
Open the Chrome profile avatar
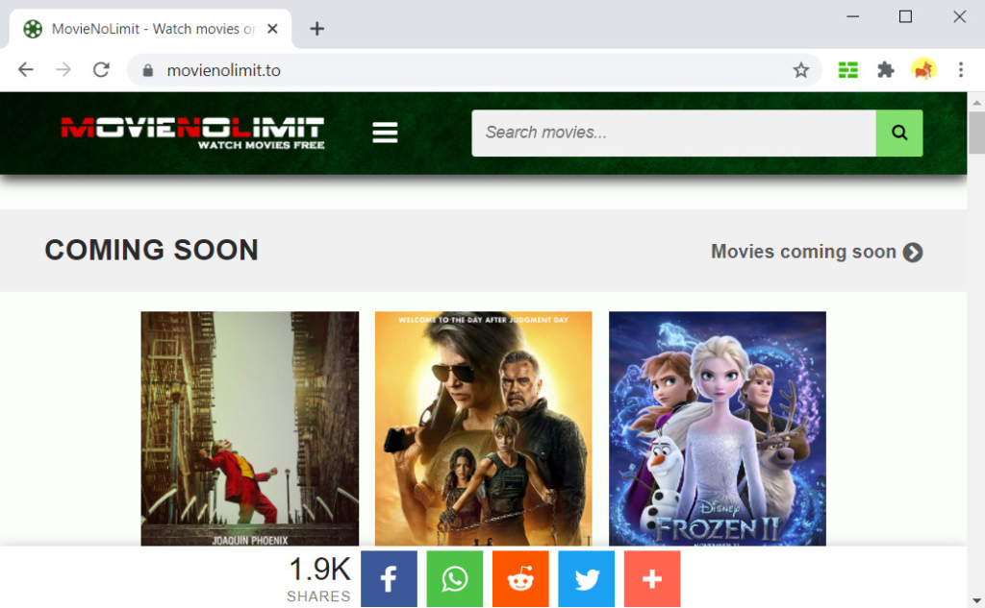[923, 70]
